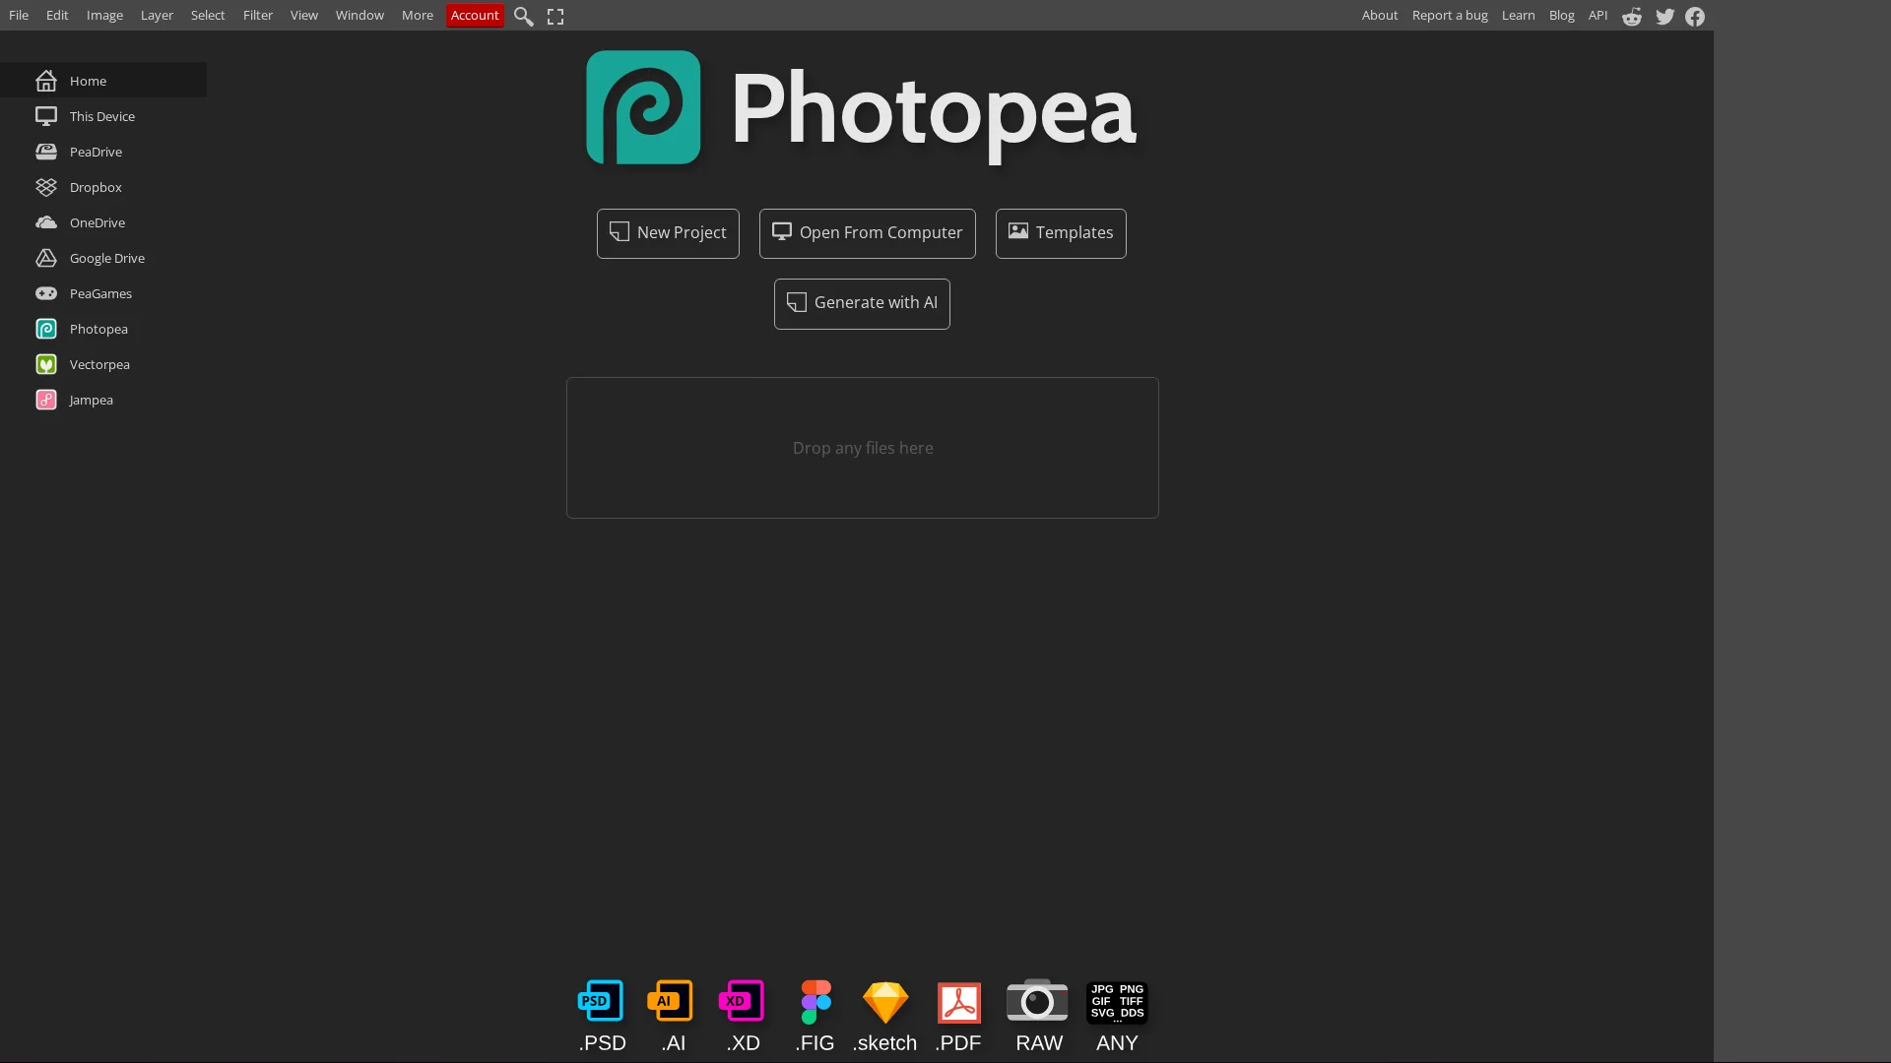Open the Filter menu

click(x=258, y=16)
